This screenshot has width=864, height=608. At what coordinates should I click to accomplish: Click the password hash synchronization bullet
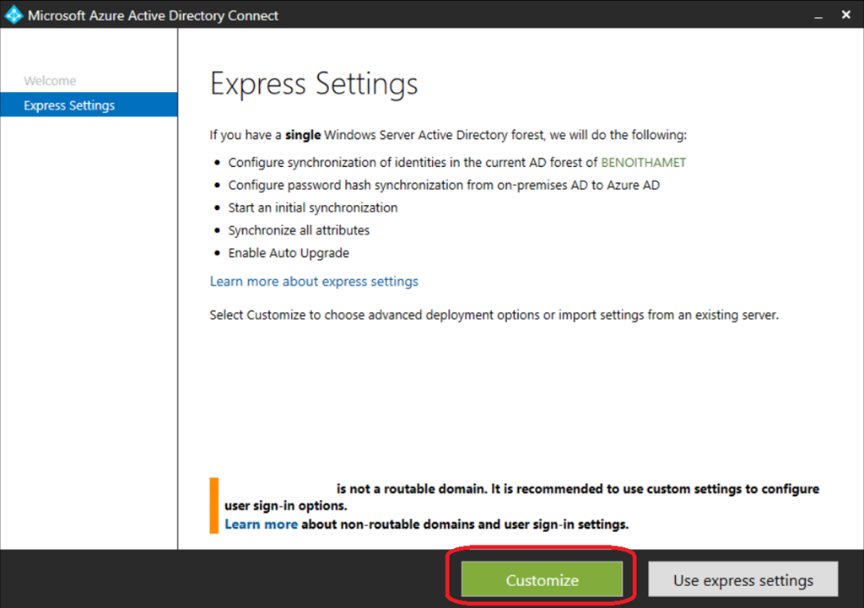[444, 185]
